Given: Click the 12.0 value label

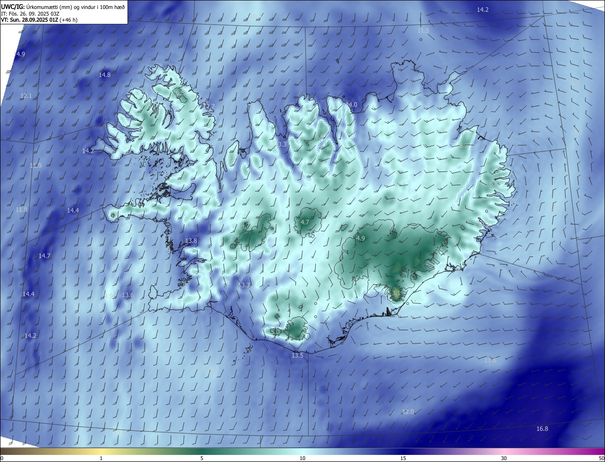Looking at the screenshot, I should 408,412.
